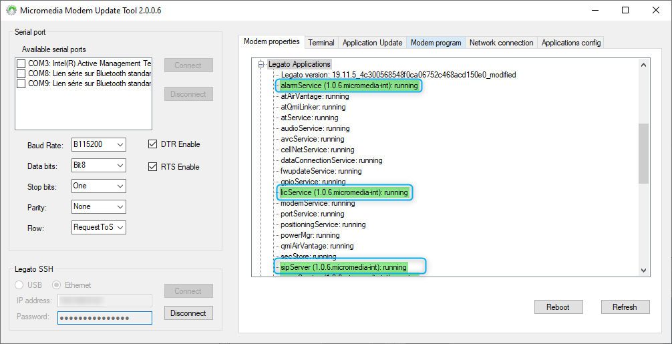672x344 pixels.
Task: Collapse the Legato Applications tree node
Action: coord(261,64)
